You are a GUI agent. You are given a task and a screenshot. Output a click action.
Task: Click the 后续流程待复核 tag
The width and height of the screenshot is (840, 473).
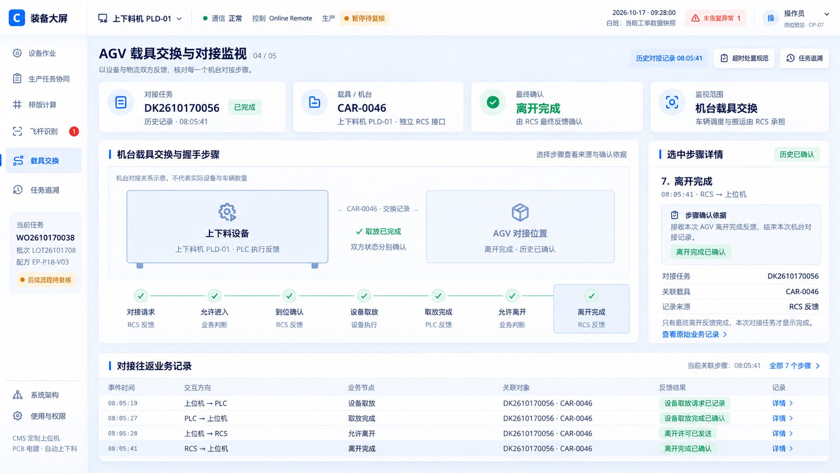(46, 280)
